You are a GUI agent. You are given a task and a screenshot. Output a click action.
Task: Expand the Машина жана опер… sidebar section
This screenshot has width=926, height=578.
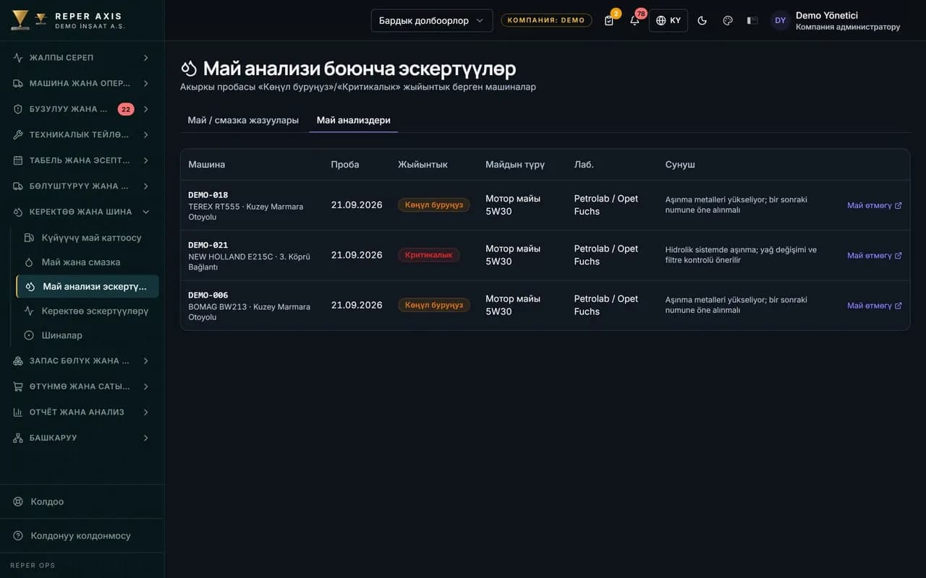[82, 83]
